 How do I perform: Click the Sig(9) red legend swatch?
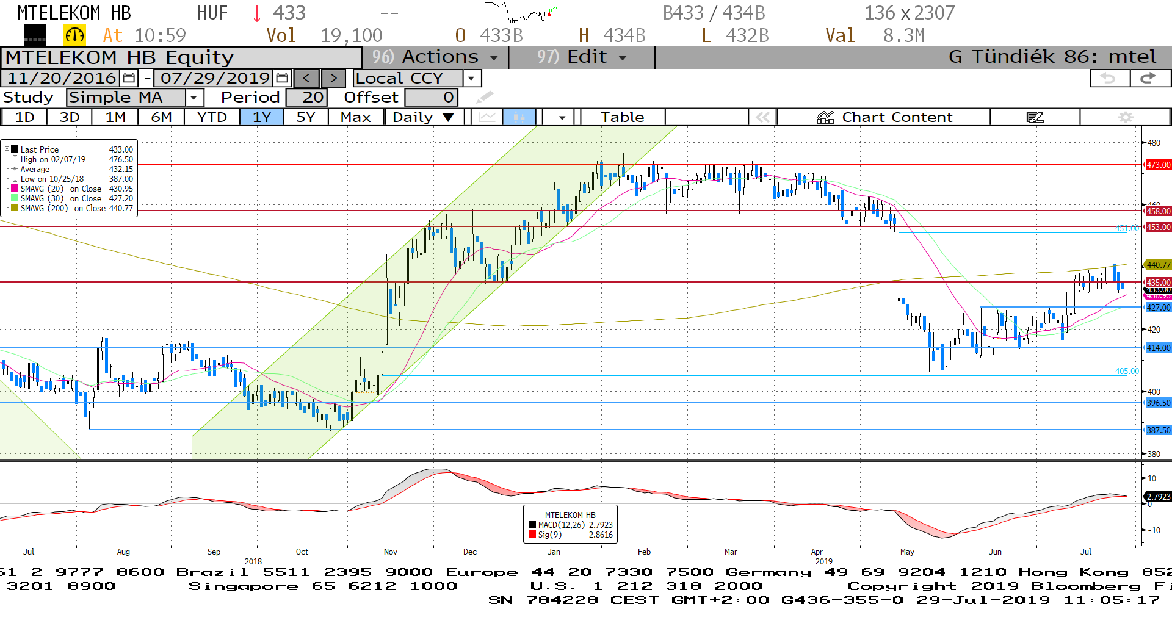pyautogui.click(x=532, y=535)
